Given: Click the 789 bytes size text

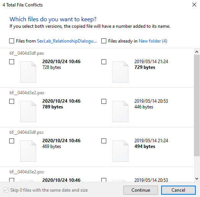Looking at the screenshot, I should tap(53, 107).
